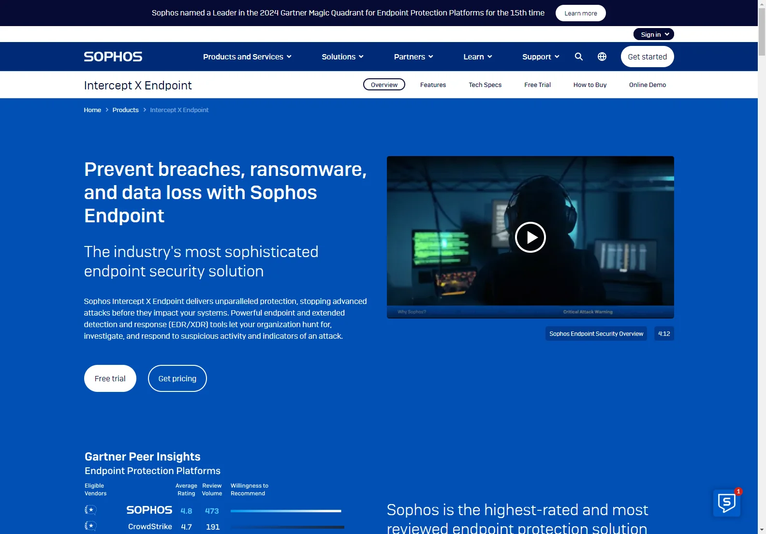Click SOPHOS average rating 4.8

point(186,511)
